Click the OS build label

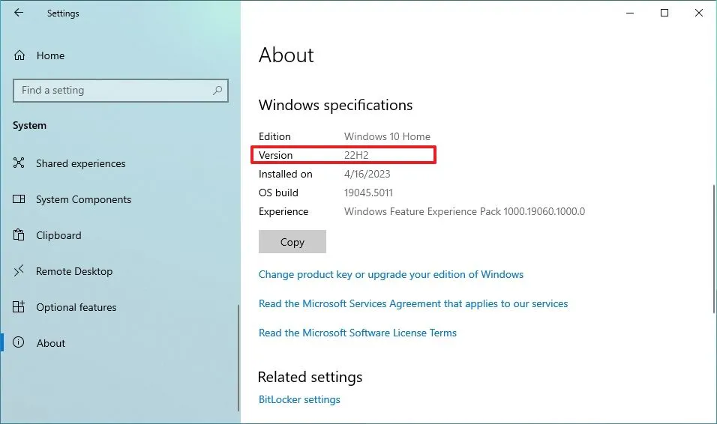tap(278, 193)
